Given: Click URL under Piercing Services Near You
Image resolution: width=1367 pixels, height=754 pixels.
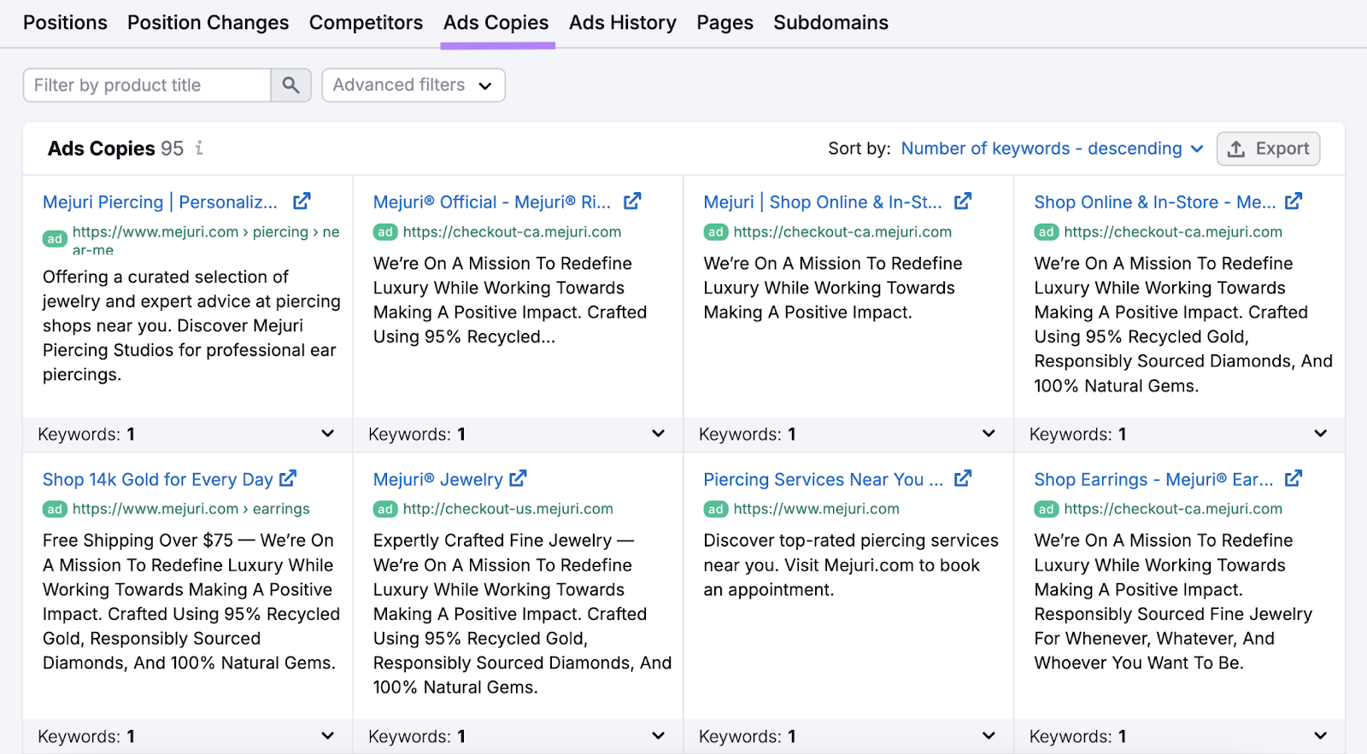Looking at the screenshot, I should click(816, 509).
